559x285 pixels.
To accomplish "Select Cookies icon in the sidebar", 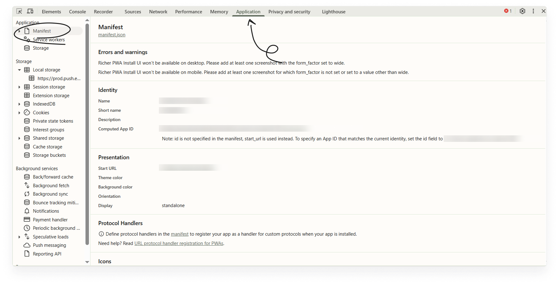I will click(x=27, y=112).
